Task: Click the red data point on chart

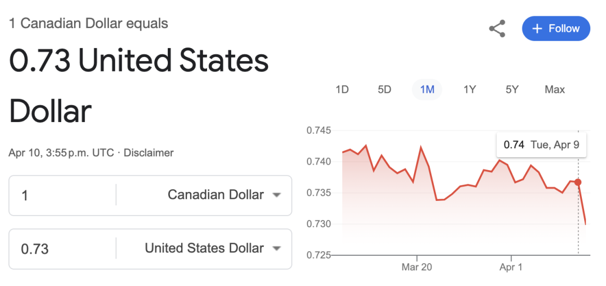Action: tap(578, 182)
